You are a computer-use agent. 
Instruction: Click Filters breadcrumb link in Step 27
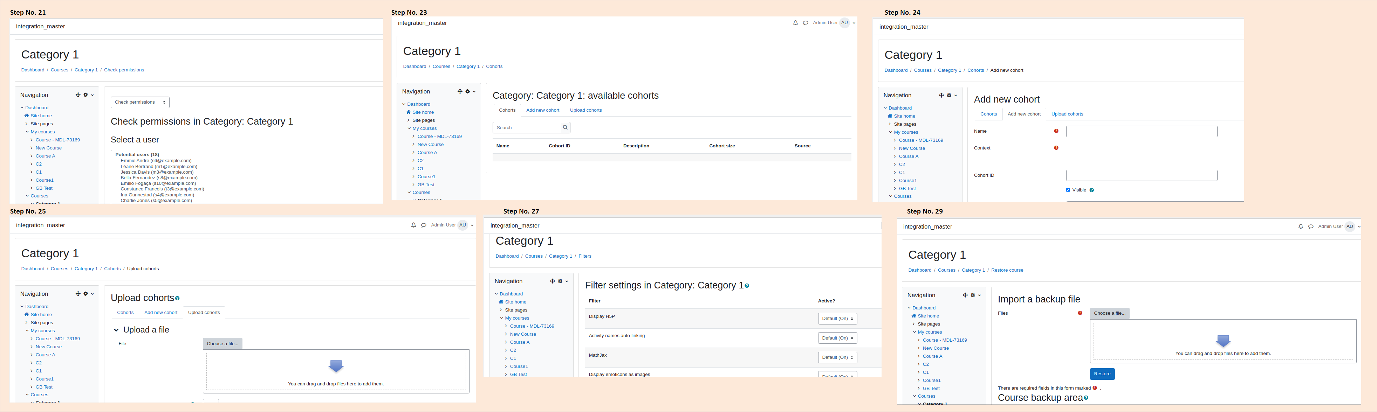[x=585, y=256]
